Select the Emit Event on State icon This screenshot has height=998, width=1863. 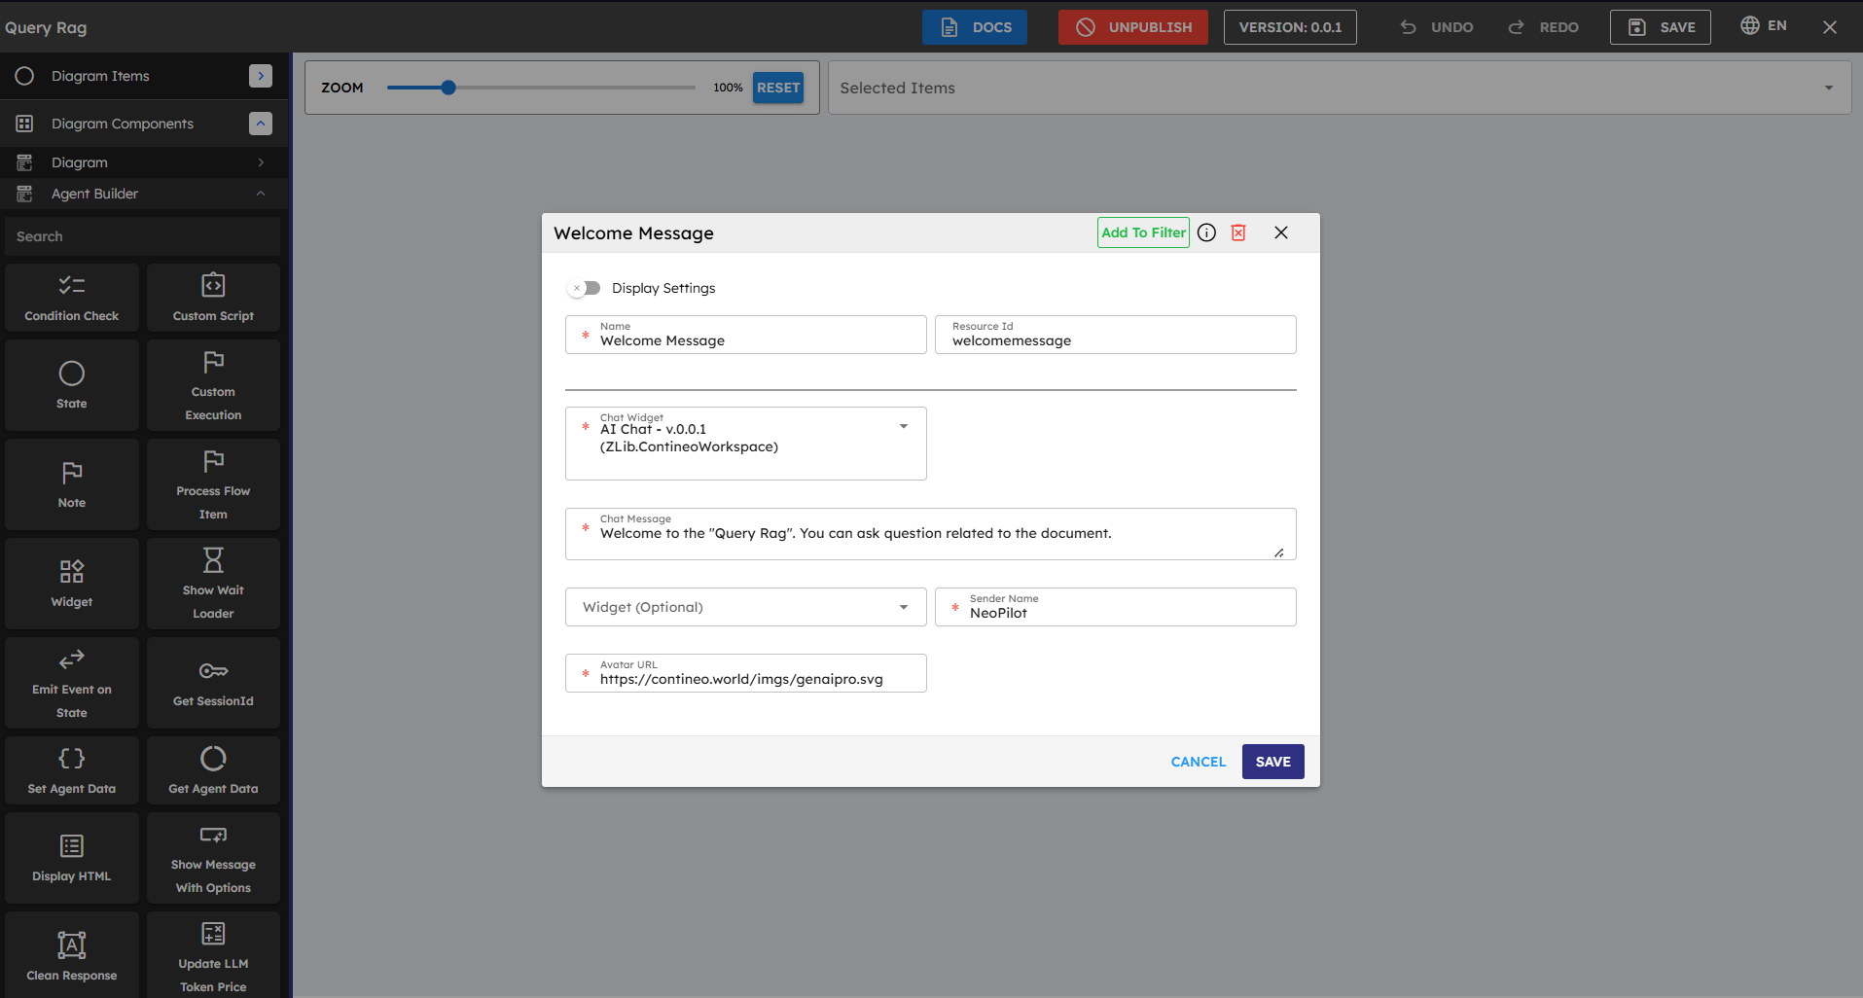(x=72, y=659)
